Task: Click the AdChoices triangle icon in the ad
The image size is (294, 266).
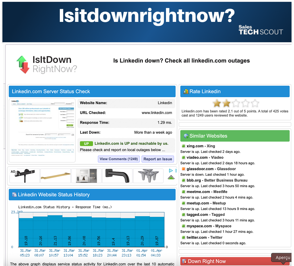Action: tap(171, 171)
